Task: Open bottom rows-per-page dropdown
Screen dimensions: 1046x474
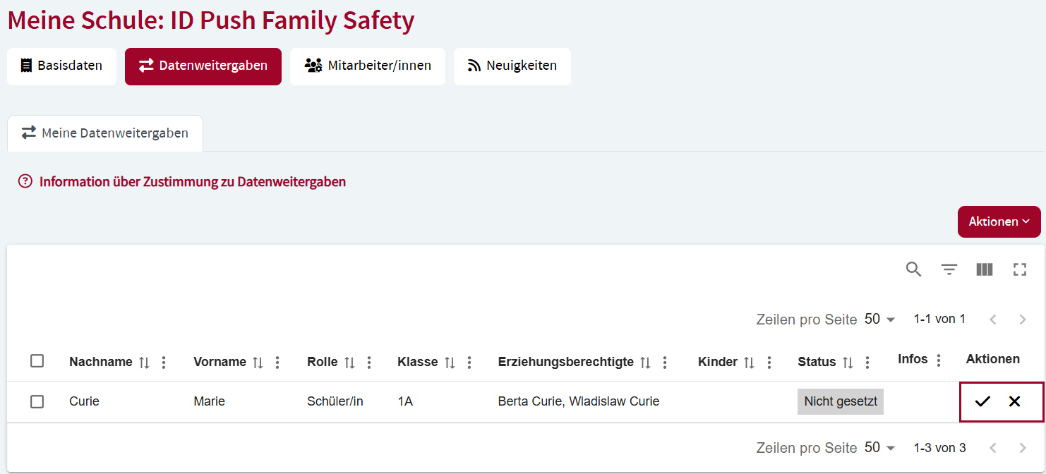Action: coord(880,448)
